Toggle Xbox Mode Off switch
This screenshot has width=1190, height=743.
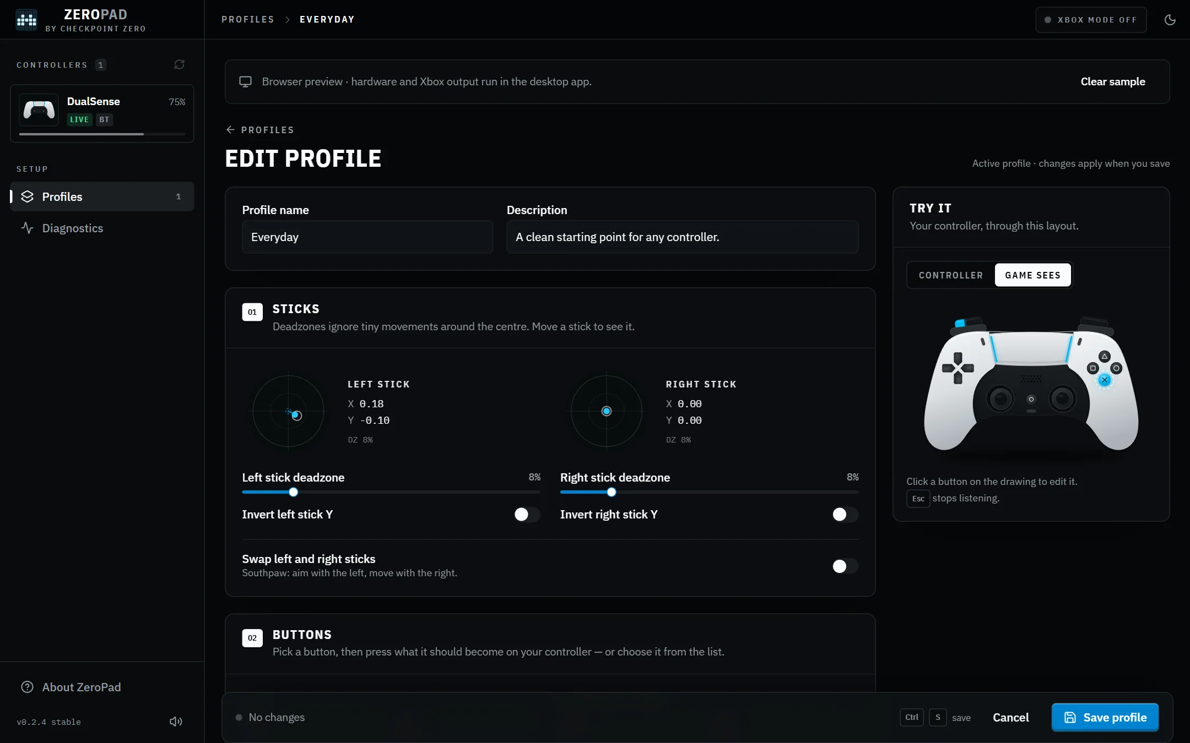1091,20
